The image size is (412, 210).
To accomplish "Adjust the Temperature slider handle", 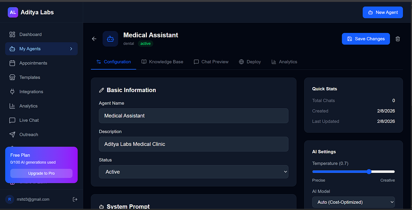I will (x=369, y=171).
